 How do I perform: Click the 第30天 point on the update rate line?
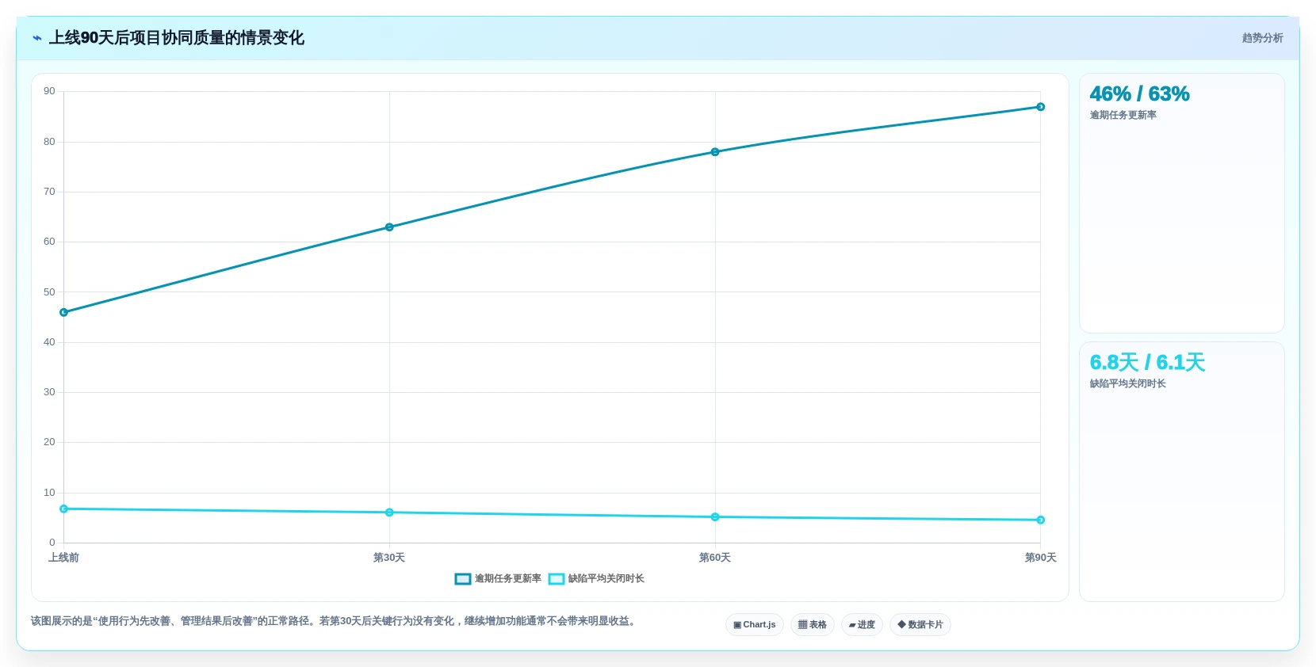389,227
